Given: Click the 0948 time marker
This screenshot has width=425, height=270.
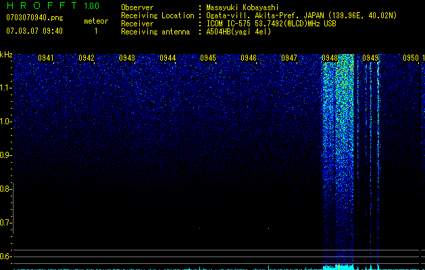Looking at the screenshot, I should click(330, 58).
